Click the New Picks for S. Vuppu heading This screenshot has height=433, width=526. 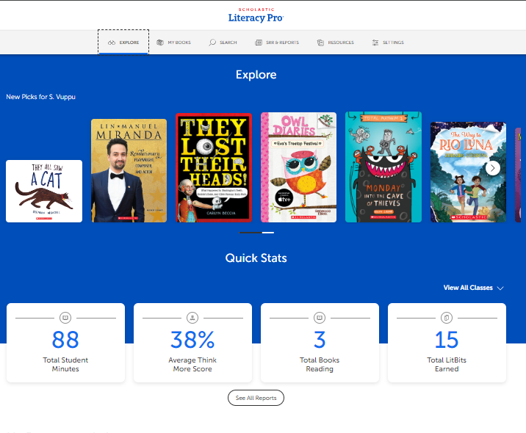tap(41, 97)
